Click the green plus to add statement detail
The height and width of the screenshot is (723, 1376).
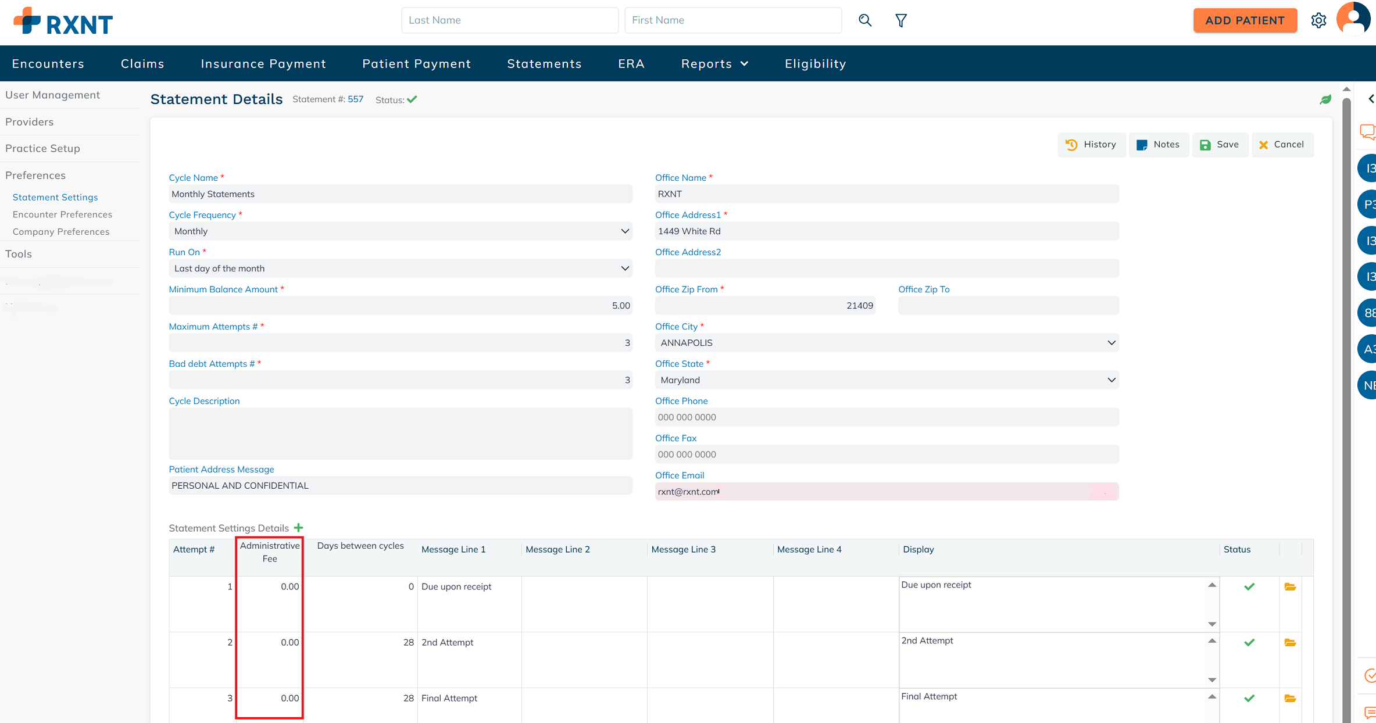point(298,528)
